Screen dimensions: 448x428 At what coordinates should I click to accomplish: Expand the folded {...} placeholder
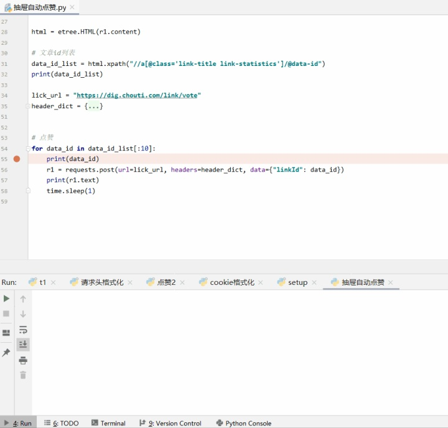coord(94,106)
